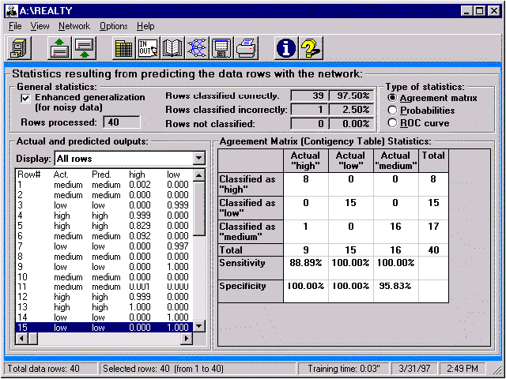Click the green down-arrow export icon

coord(84,48)
